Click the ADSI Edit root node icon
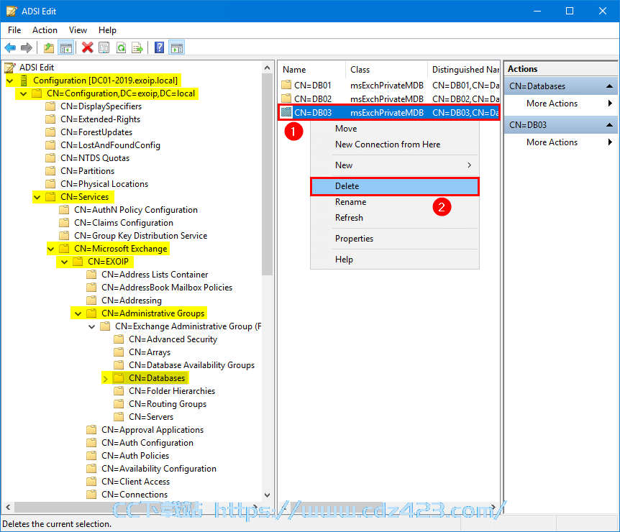Image resolution: width=620 pixels, height=532 pixels. [x=10, y=68]
